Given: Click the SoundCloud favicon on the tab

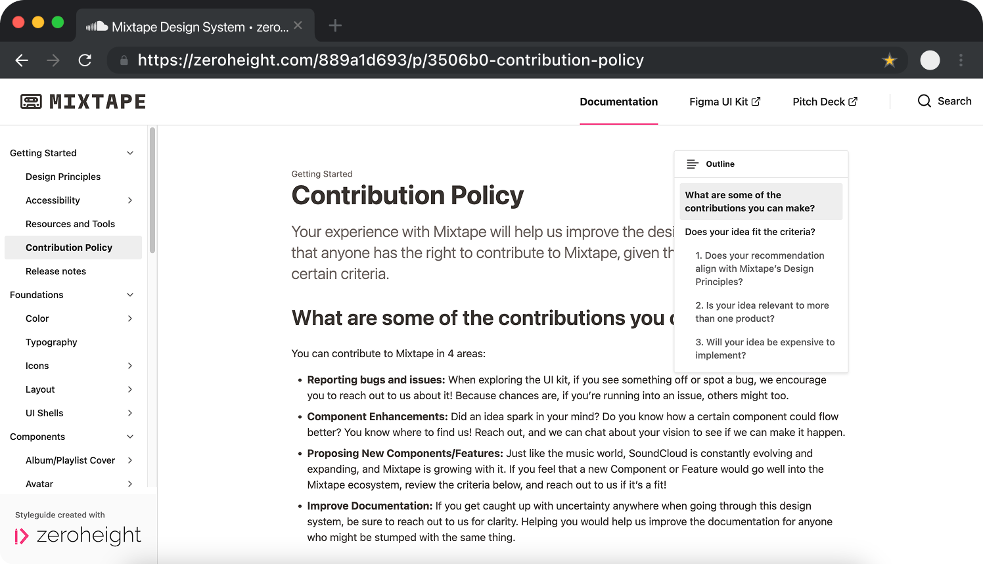Looking at the screenshot, I should 97,27.
